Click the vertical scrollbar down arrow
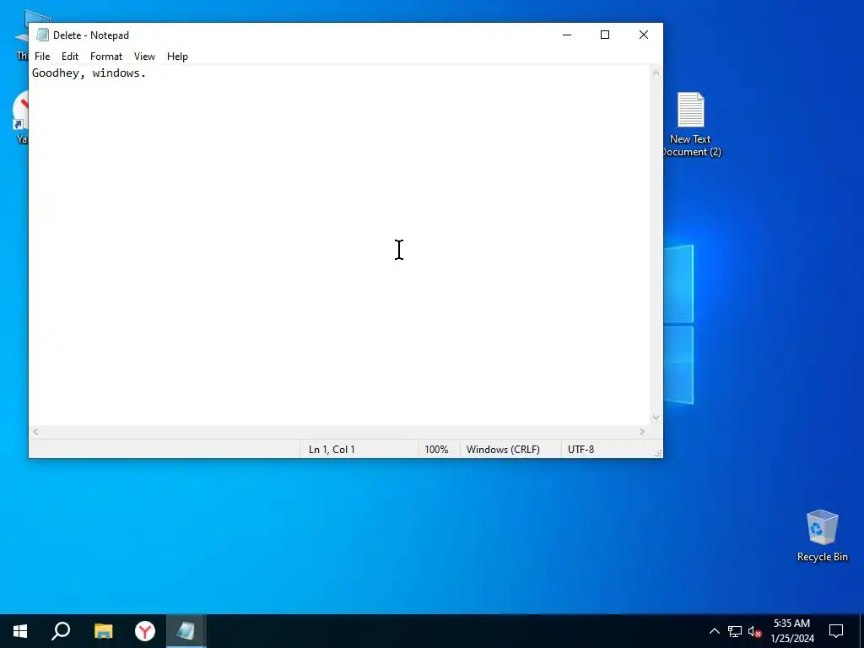The width and height of the screenshot is (864, 648). (656, 417)
